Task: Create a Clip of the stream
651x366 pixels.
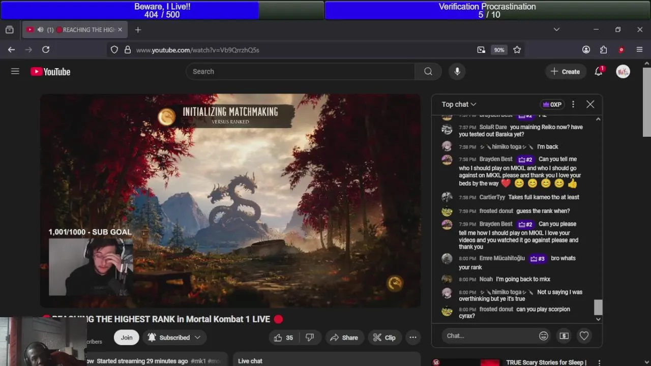Action: coord(384,338)
